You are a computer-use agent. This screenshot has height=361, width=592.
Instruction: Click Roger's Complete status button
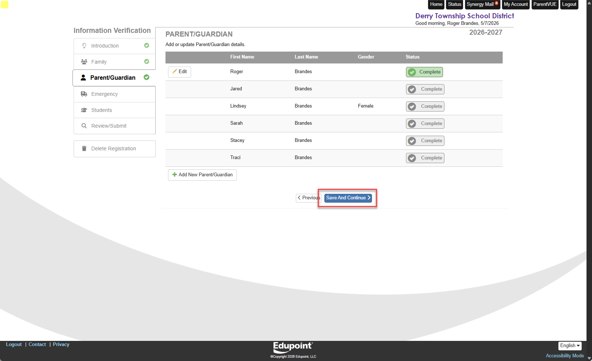[x=424, y=72]
